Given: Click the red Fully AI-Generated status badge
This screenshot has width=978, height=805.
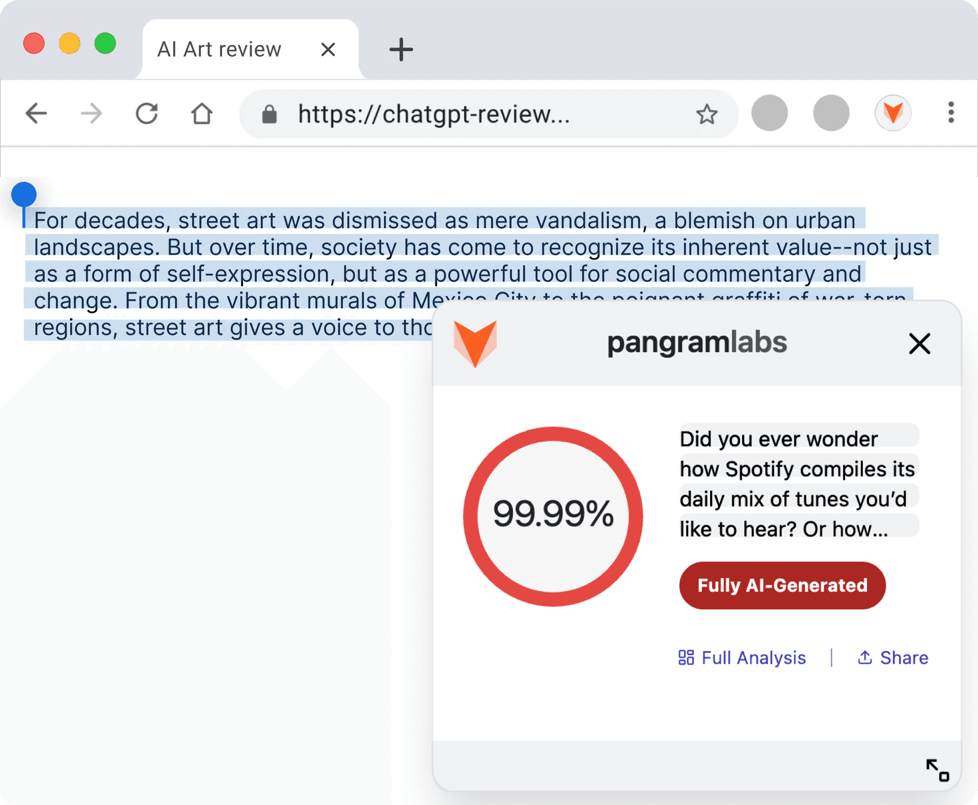Looking at the screenshot, I should [782, 585].
